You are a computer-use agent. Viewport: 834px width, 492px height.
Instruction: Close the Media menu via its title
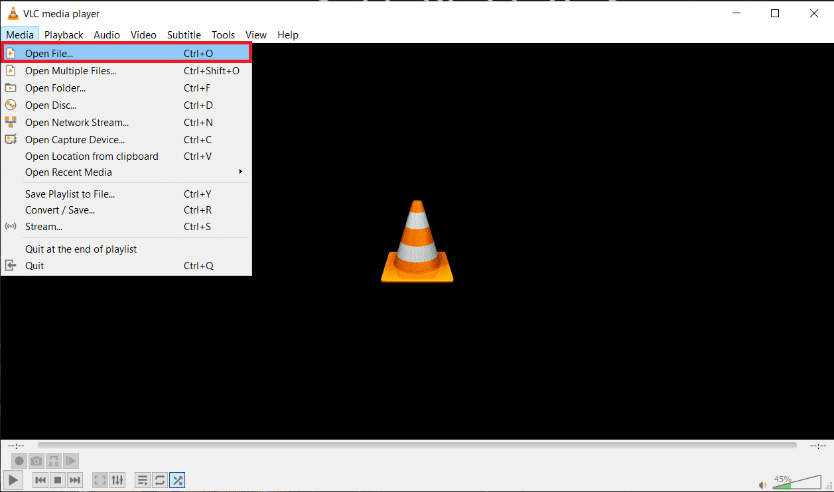[20, 35]
